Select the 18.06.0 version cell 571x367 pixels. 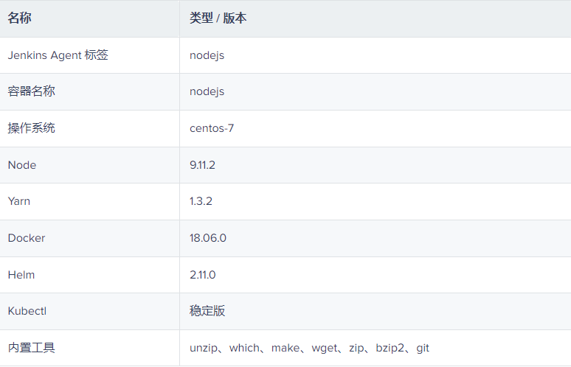coord(208,238)
